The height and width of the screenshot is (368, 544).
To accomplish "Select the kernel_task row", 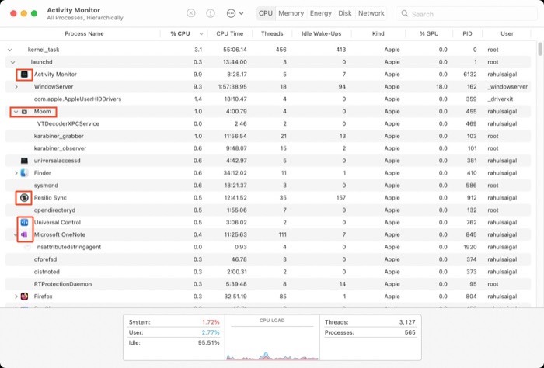I will [268, 50].
